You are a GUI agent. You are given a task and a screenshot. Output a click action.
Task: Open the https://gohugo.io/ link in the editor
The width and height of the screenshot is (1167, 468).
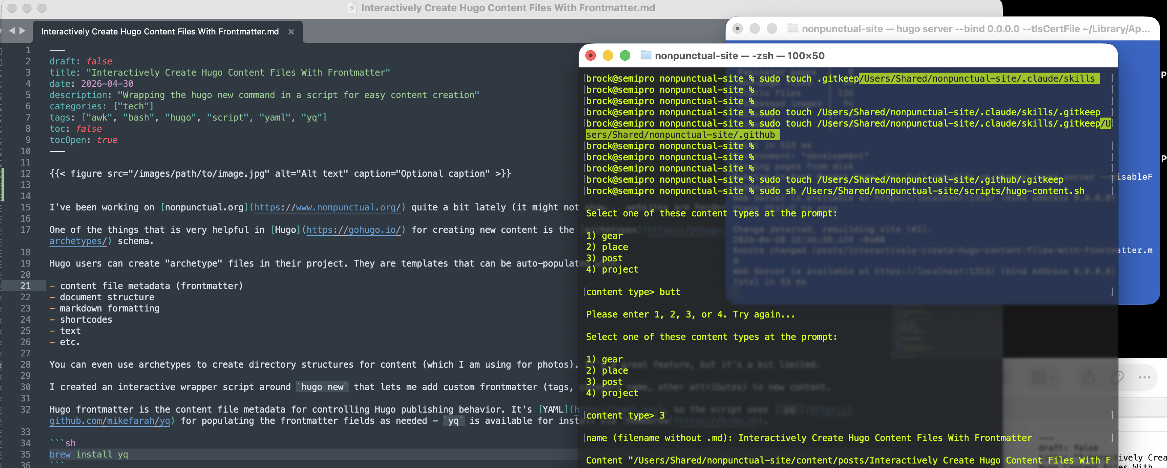(353, 230)
